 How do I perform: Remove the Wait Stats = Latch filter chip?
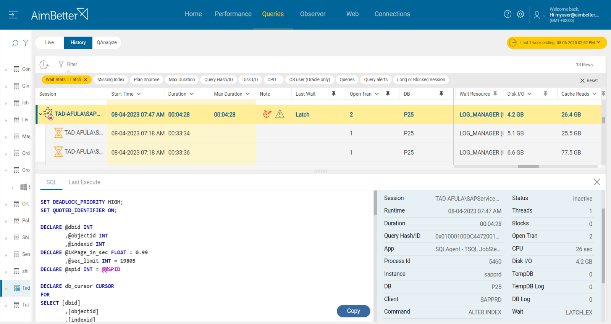(86, 80)
